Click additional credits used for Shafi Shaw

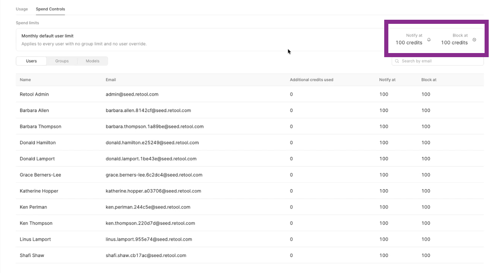(x=292, y=255)
